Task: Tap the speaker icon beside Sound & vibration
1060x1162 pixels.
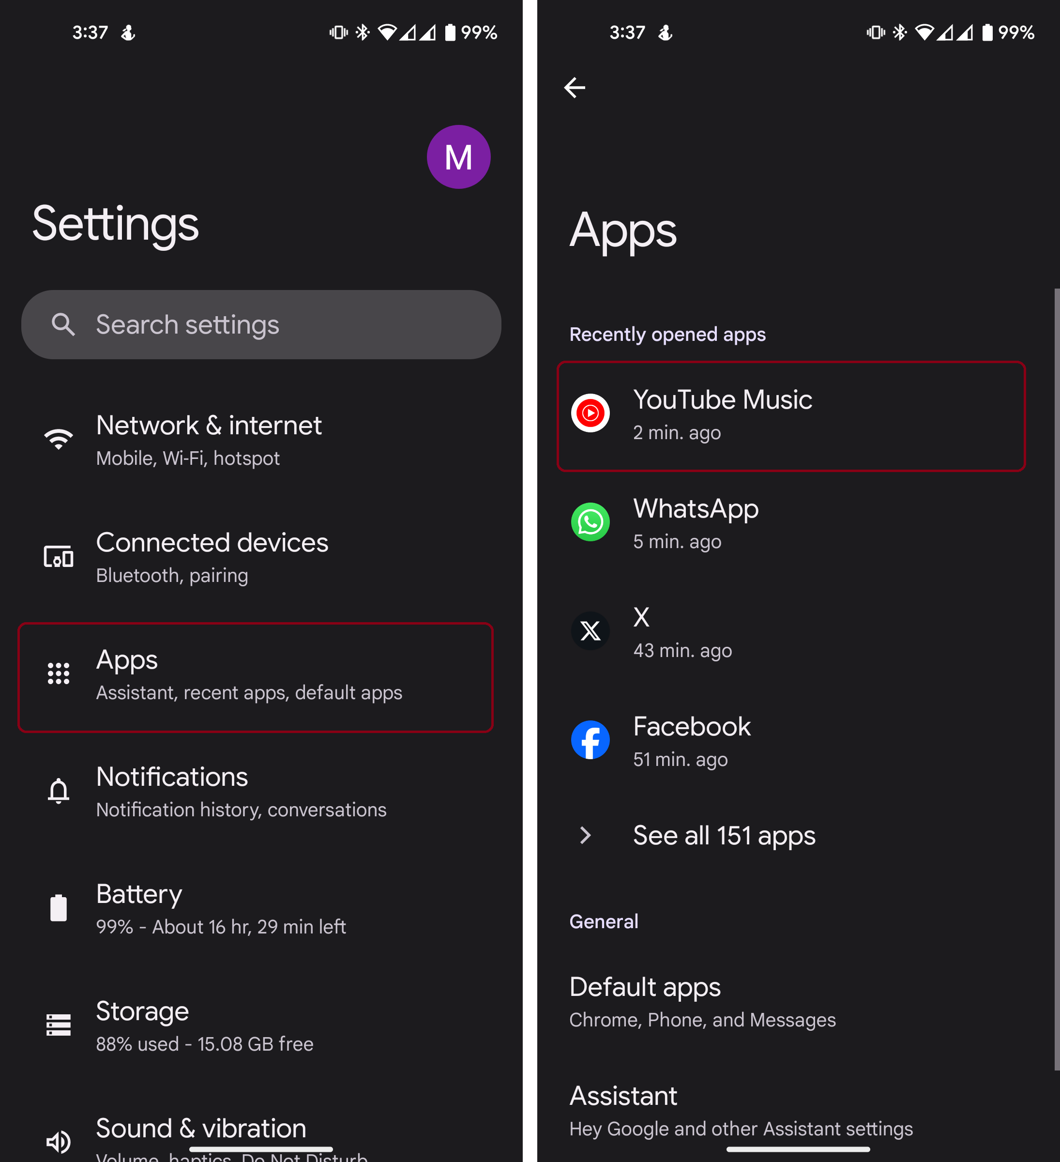Action: pos(59,1141)
